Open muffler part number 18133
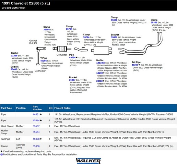This screenshot has width=177, height=164. tap(99, 63)
